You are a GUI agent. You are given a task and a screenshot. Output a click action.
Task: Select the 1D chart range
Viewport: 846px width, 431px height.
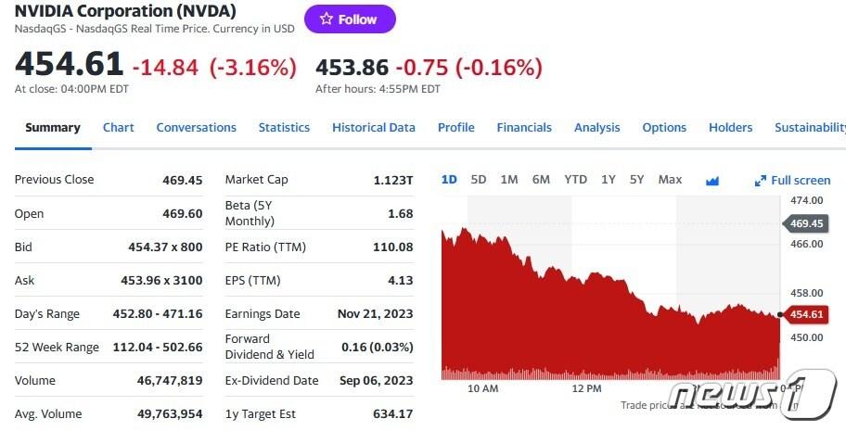pyautogui.click(x=449, y=180)
